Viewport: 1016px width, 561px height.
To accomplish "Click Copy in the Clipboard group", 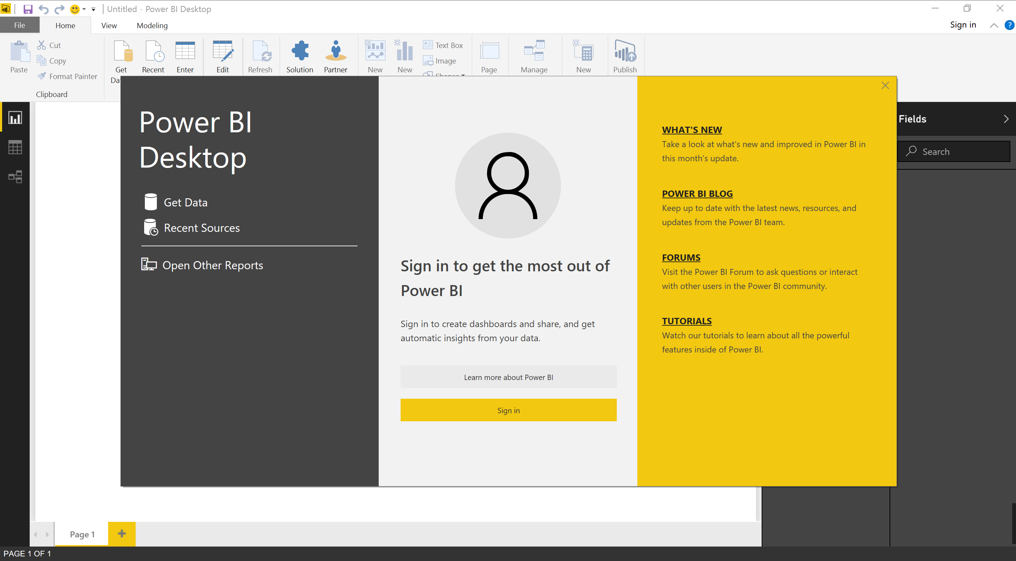I will click(x=52, y=61).
